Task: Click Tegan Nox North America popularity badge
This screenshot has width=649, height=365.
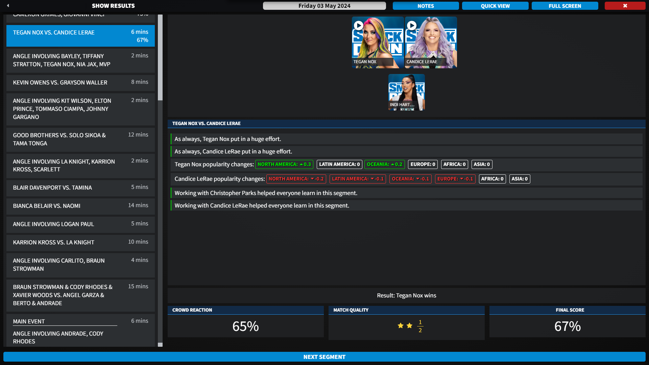Action: (x=284, y=165)
